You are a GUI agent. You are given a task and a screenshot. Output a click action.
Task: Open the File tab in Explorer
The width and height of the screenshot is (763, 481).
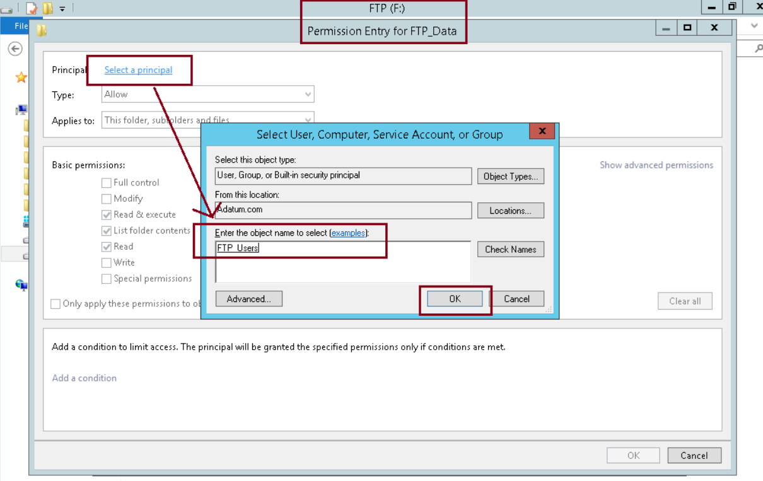tap(21, 26)
